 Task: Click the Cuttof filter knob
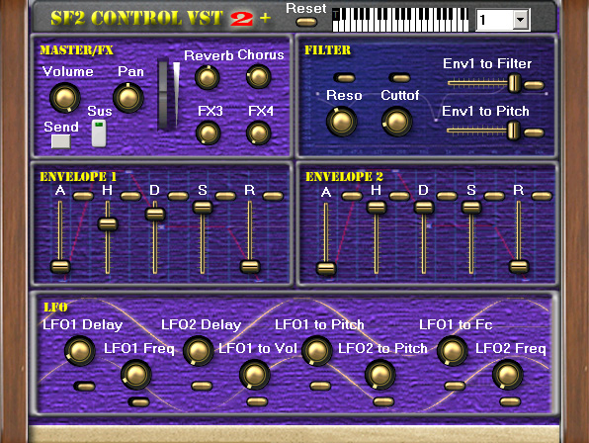pyautogui.click(x=396, y=122)
